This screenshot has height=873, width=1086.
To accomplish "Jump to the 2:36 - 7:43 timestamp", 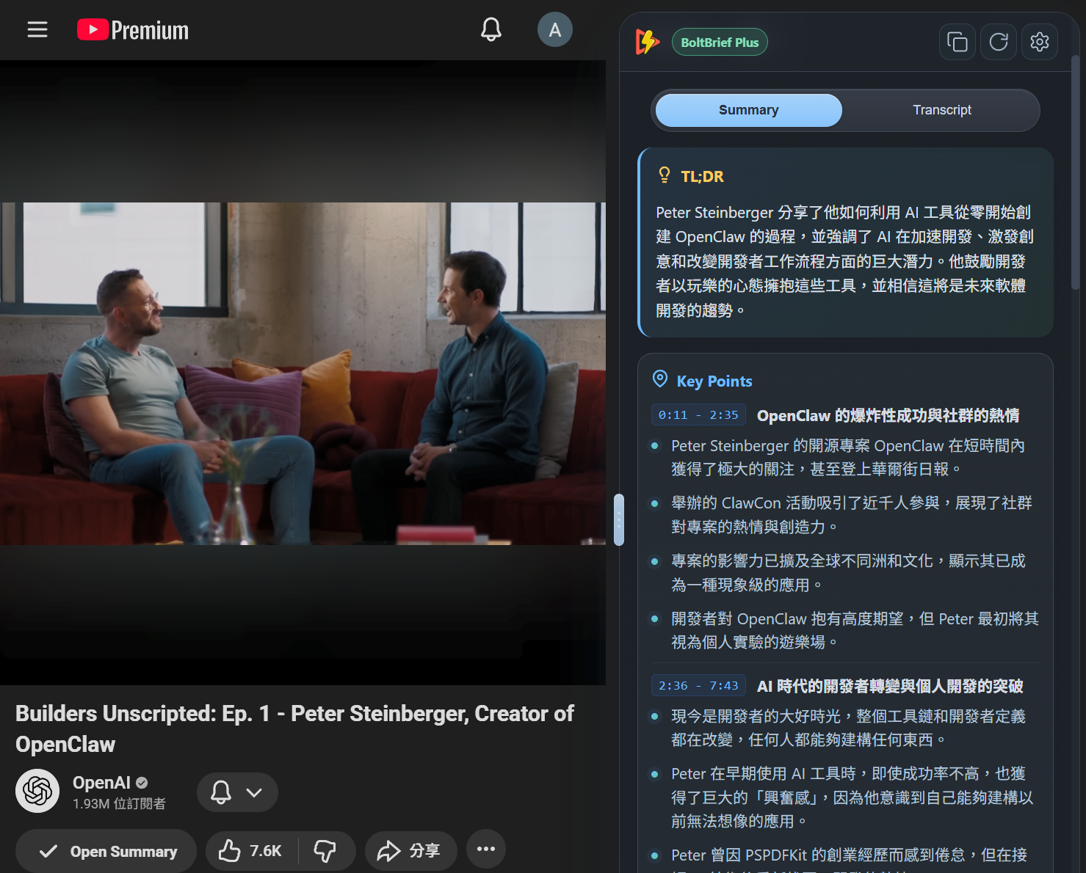I will pyautogui.click(x=698, y=686).
